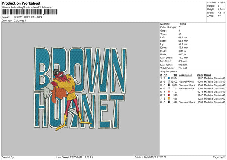Select the stitch count 17914 in row 1
This screenshot has height=160, width=227.
pyautogui.click(x=174, y=78)
